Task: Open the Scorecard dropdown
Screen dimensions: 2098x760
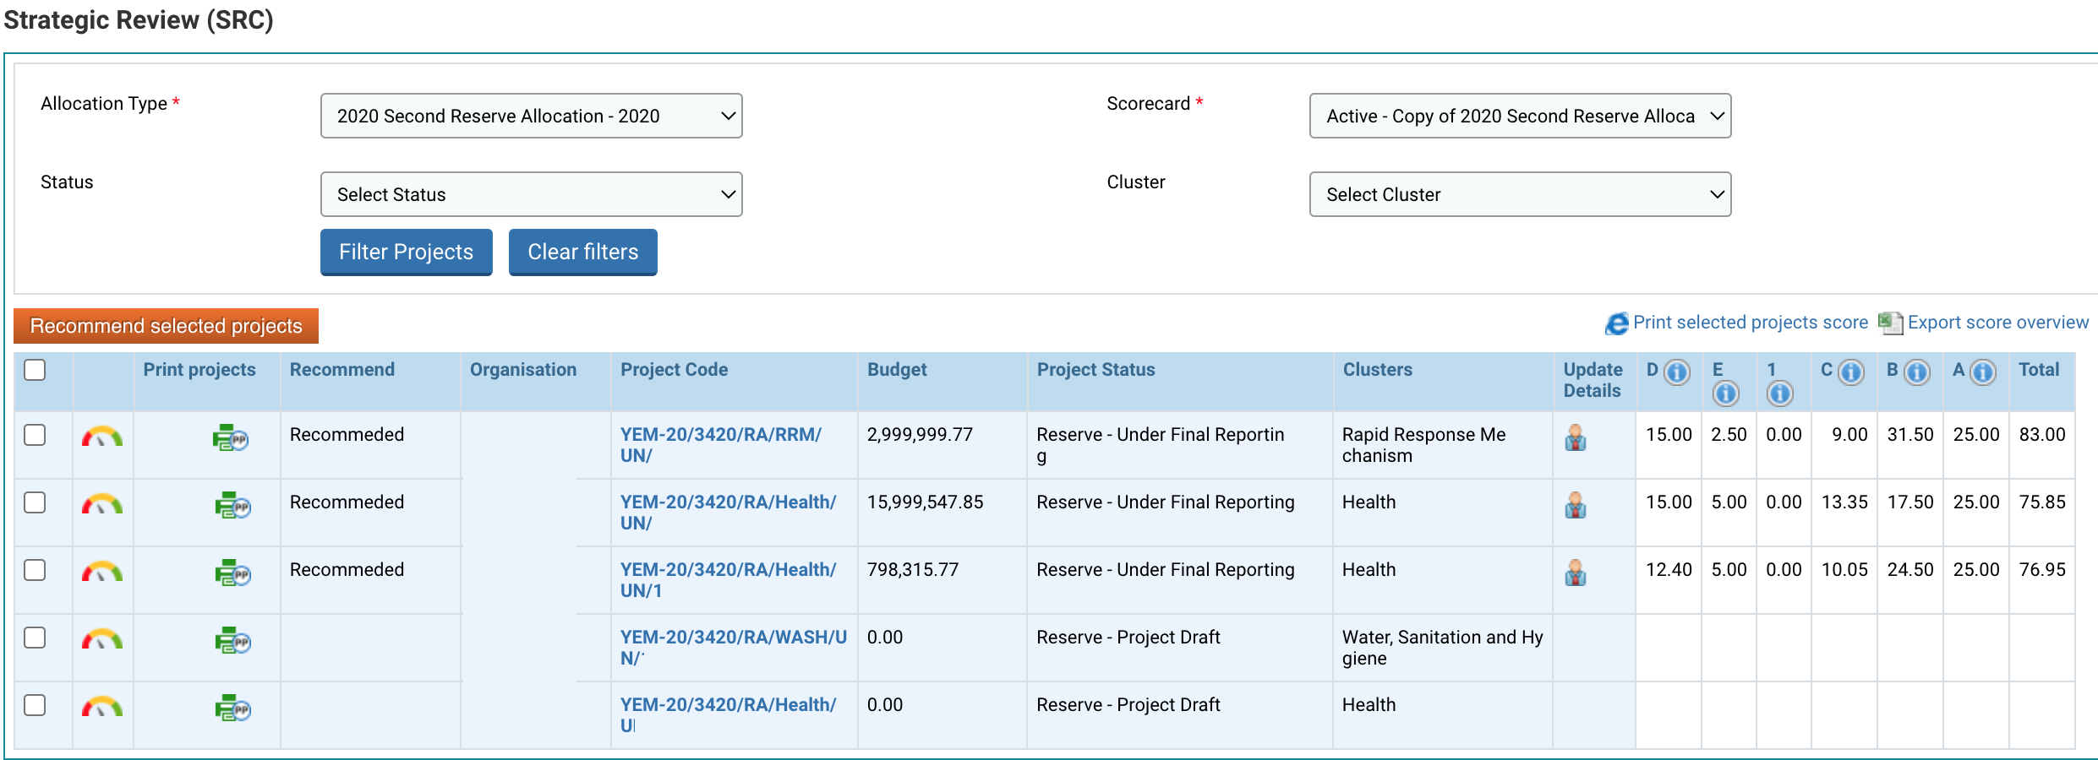Action: [1521, 116]
